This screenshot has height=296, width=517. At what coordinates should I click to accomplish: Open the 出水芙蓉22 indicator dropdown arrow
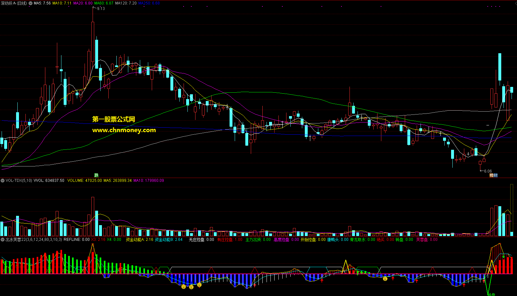pyautogui.click(x=3, y=240)
